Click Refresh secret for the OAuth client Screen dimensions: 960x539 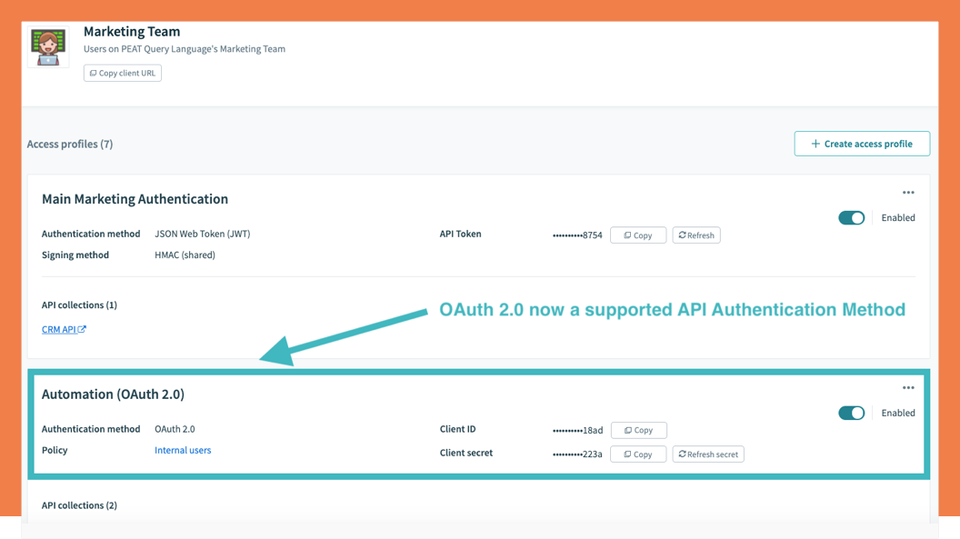(x=707, y=454)
